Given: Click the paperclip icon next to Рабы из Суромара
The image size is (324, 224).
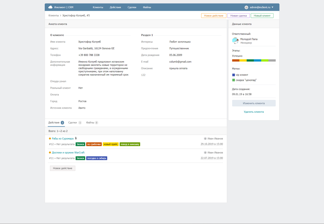Looking at the screenshot, I should [76, 139].
